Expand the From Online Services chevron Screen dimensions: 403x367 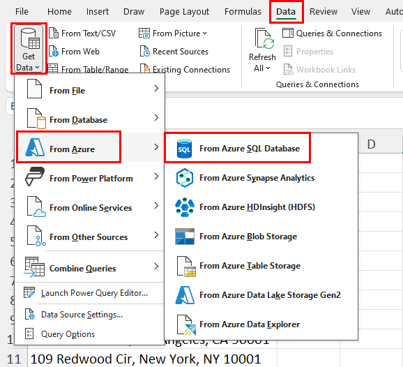(x=156, y=206)
